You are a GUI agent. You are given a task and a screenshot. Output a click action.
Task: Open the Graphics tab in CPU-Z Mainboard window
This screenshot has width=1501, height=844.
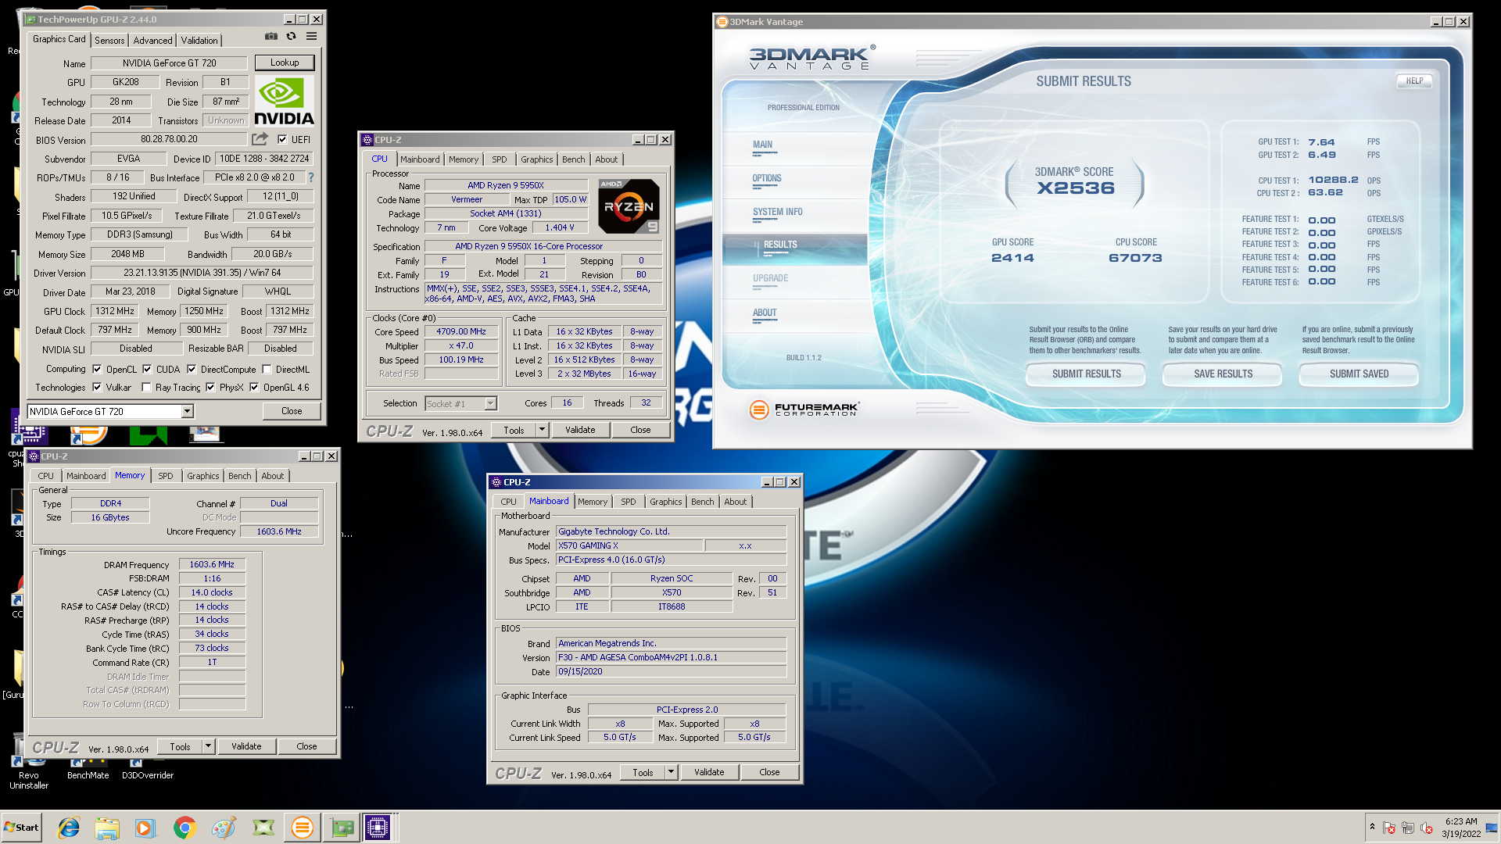(x=665, y=502)
